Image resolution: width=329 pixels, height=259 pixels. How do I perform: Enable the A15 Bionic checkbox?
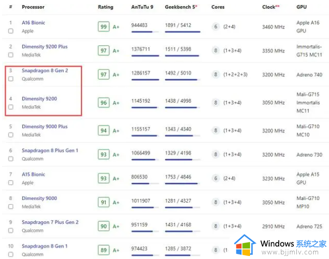(x=11, y=183)
